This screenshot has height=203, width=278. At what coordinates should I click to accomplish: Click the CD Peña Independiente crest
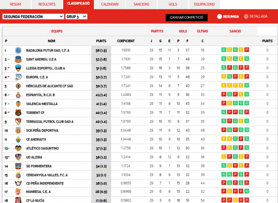tap(18, 184)
